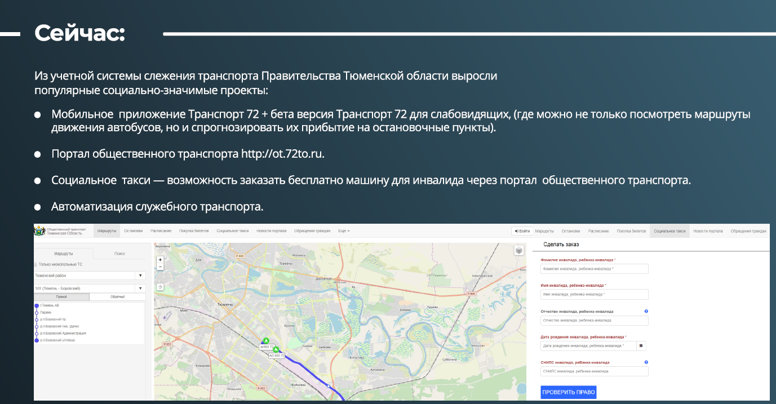Select the 'Прямой' route direction toggle
Screen dimensions: 776x404
pyautogui.click(x=61, y=297)
